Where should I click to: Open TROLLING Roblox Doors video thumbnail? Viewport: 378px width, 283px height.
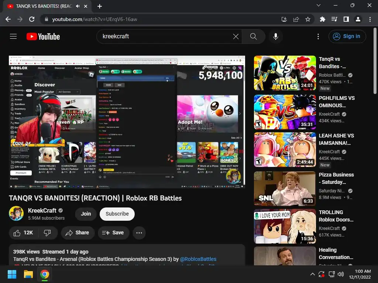[285, 227]
